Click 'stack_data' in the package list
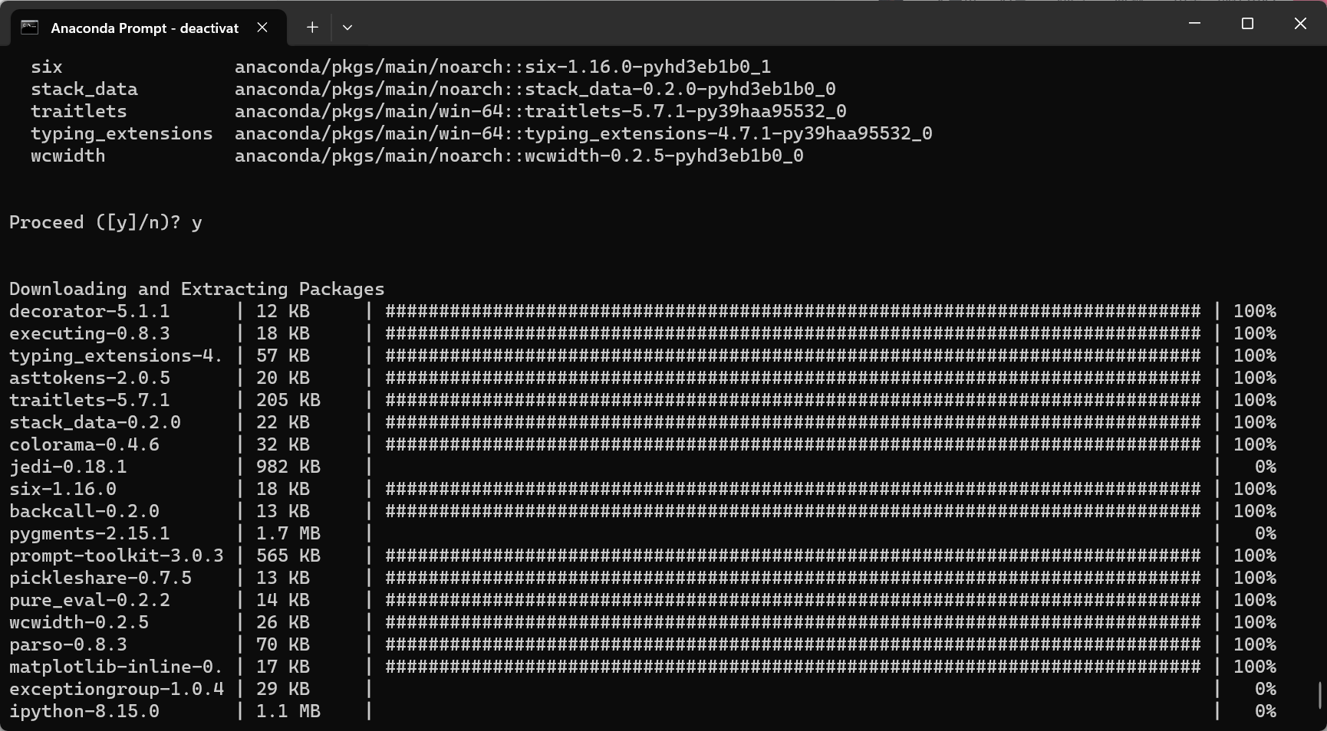 [x=84, y=90]
